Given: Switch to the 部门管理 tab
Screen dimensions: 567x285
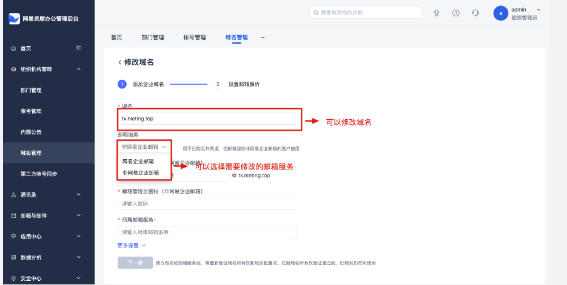Looking at the screenshot, I should pos(153,38).
